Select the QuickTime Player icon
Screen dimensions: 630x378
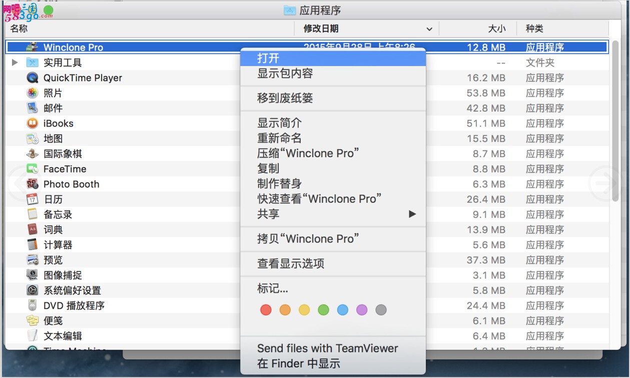tap(33, 78)
